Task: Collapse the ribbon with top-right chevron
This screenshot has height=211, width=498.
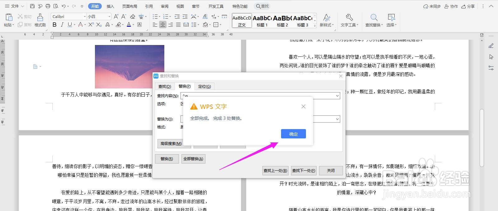Action: coord(491,6)
